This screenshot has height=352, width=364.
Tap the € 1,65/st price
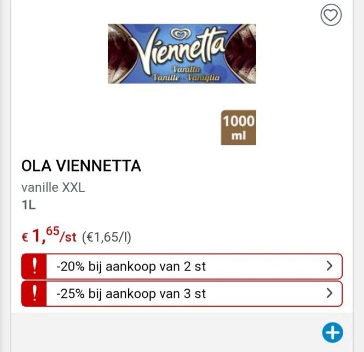[49, 236]
